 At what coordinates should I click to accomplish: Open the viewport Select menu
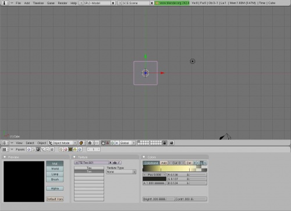coord(30,143)
